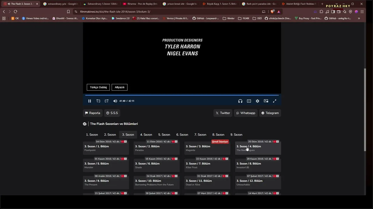The height and width of the screenshot is (209, 373).
Task: Switch to prison break izle tab
Action: [x=180, y=4]
